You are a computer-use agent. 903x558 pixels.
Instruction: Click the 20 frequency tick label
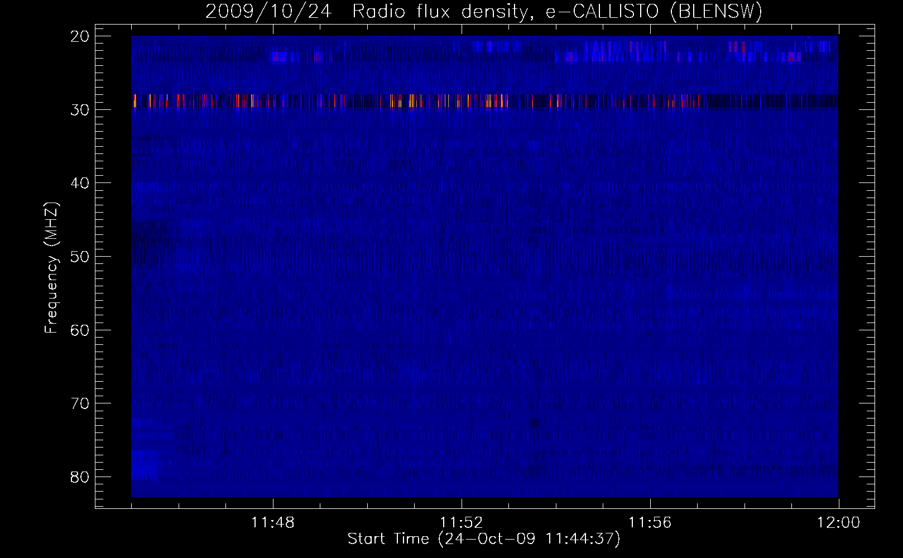(79, 36)
